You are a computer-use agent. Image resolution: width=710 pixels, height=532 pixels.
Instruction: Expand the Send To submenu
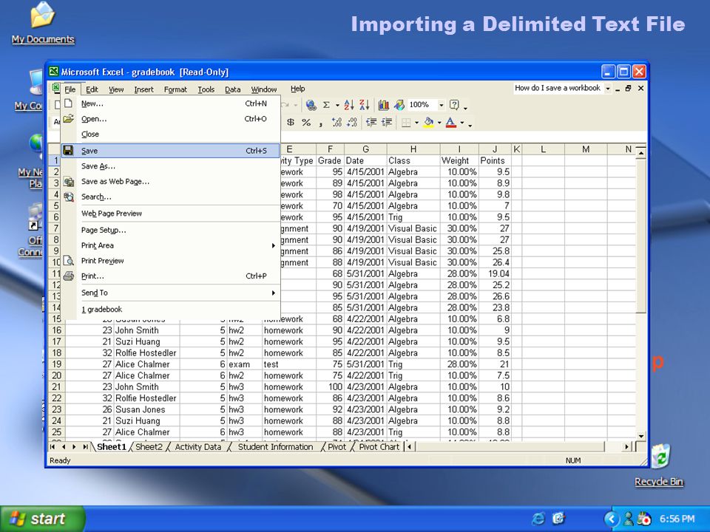(x=274, y=293)
